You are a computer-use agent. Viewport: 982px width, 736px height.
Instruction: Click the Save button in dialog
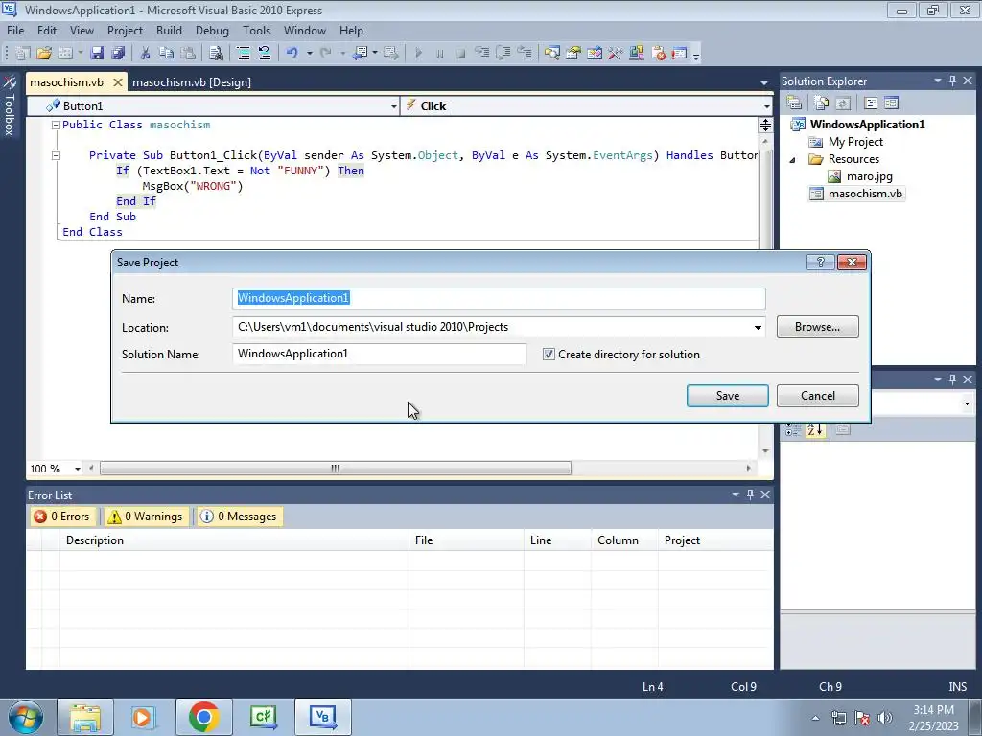pyautogui.click(x=727, y=396)
